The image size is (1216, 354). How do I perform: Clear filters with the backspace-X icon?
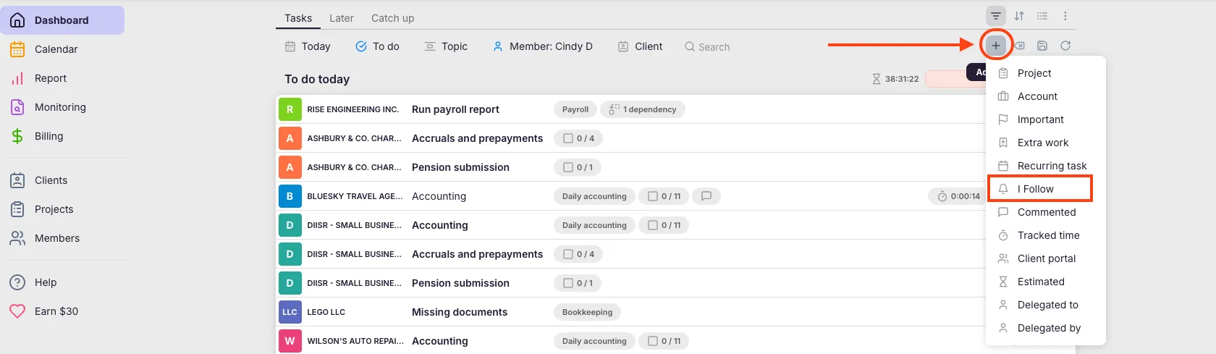coord(1019,46)
